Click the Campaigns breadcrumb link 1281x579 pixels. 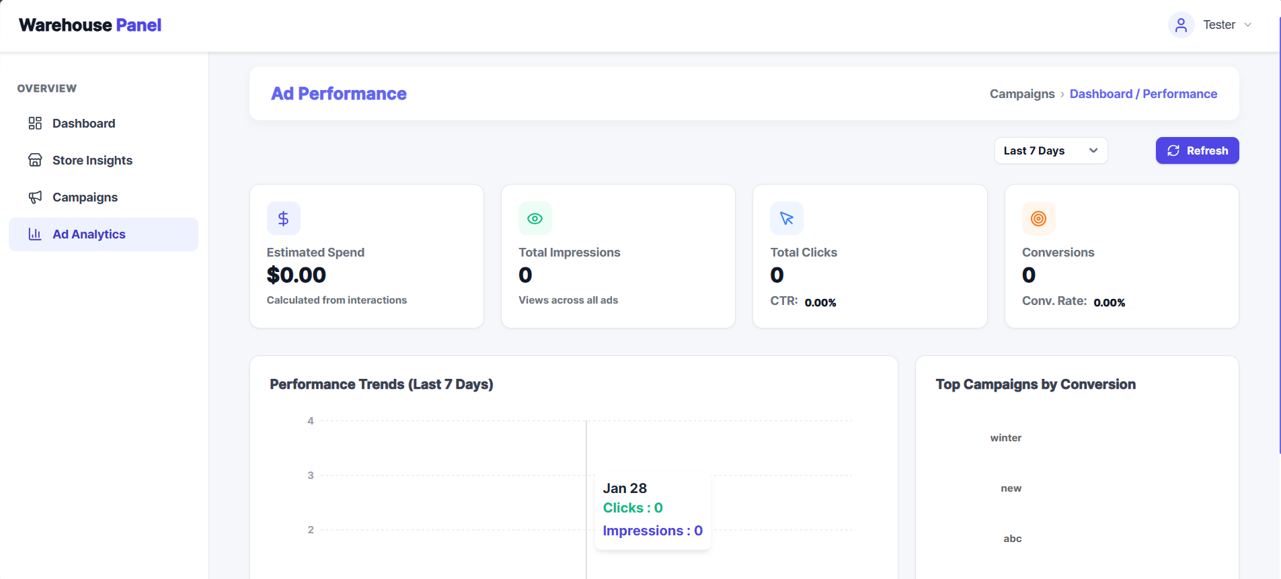pyautogui.click(x=1021, y=94)
